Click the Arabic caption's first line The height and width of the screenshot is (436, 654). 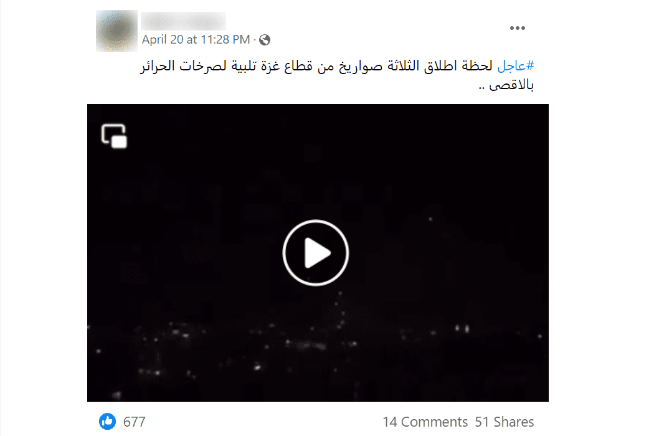coord(337,66)
